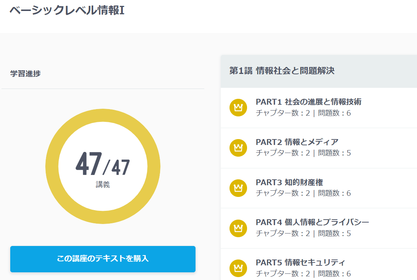Viewport: 417px width, 280px height.
Task: Click the この講座のテキストを購入 button
Action: click(103, 259)
